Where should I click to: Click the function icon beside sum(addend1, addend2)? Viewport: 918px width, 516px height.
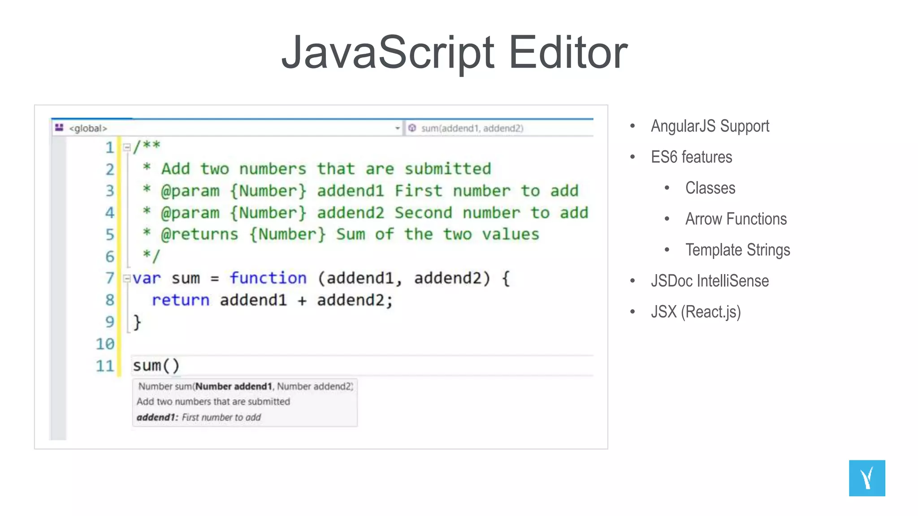(x=412, y=128)
